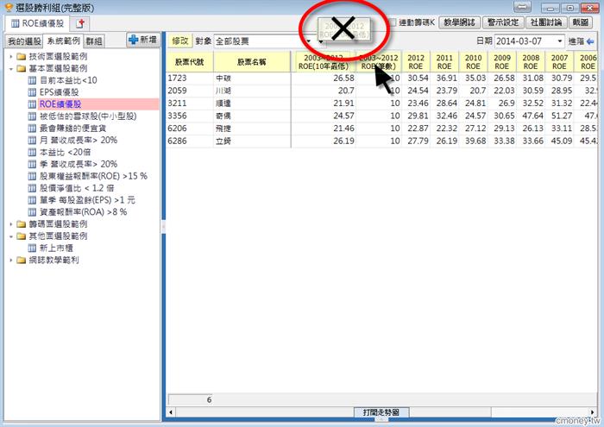604x427 pixels.
Task: Toggle the 連動籌碼K checkbox
Action: coord(393,22)
